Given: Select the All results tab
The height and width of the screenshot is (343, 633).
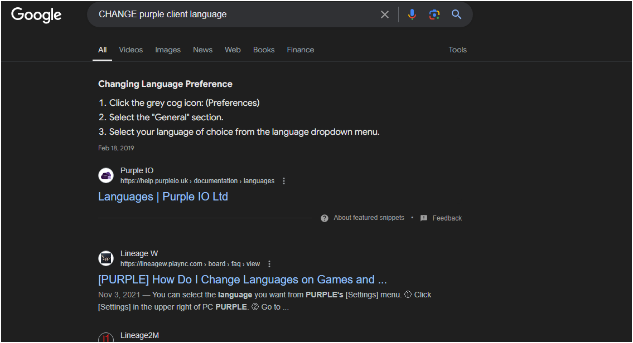Looking at the screenshot, I should click(x=103, y=50).
